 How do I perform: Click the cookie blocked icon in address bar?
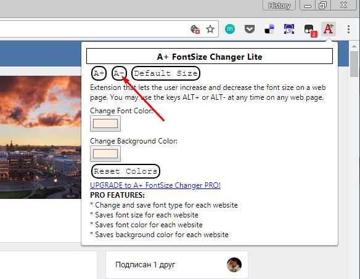pyautogui.click(x=195, y=29)
